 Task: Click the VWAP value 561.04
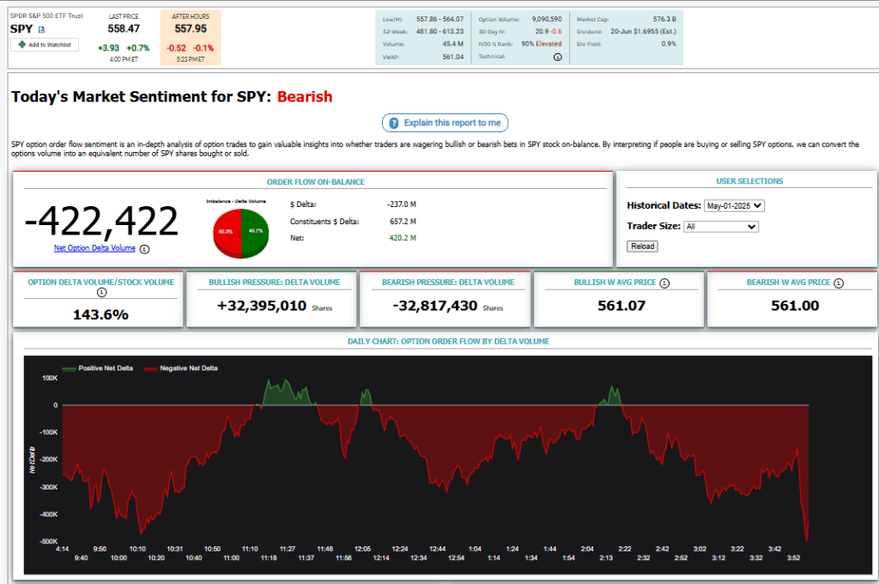(x=453, y=57)
